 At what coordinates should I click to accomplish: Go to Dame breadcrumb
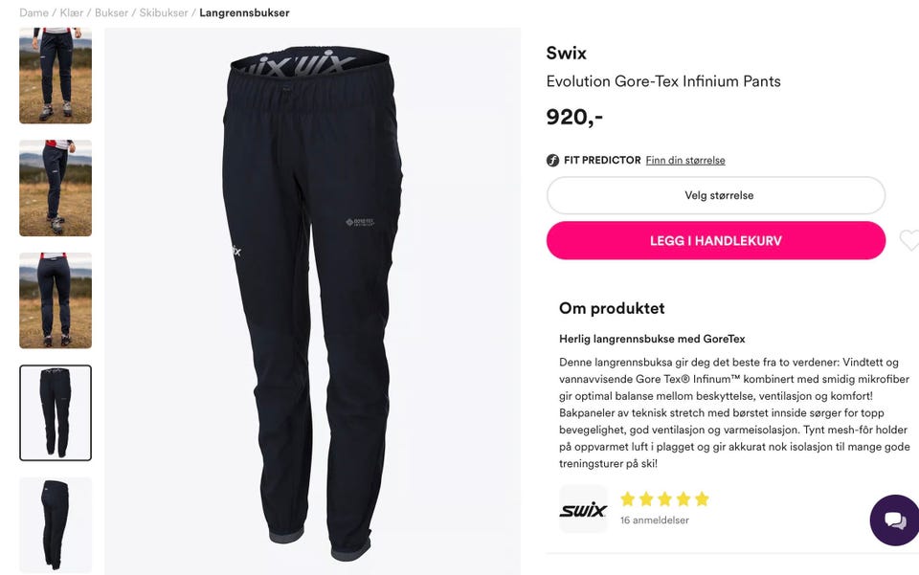pos(34,12)
